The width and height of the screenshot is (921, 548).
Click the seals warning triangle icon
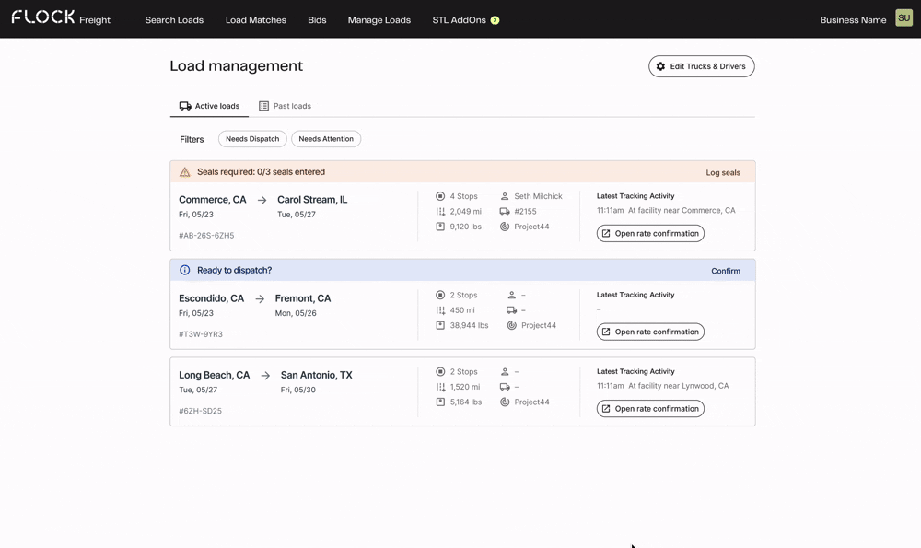pos(184,172)
